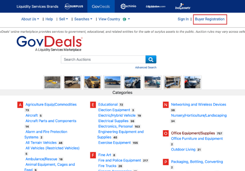Open the Advanced Search link

(x=146, y=67)
